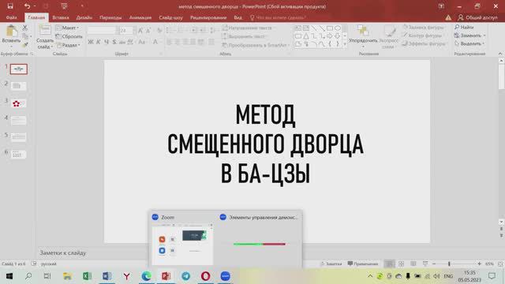The width and height of the screenshot is (505, 284).
Task: Click the Clear Formatting eraser icon
Action: click(159, 31)
